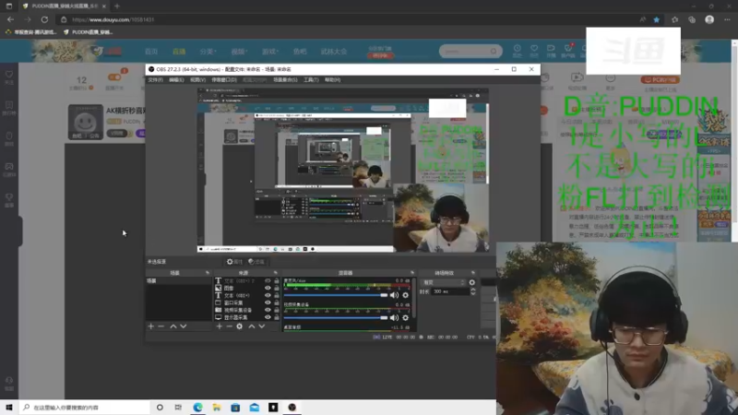Click the browser address bar URL
This screenshot has width=738, height=415.
pos(113,19)
